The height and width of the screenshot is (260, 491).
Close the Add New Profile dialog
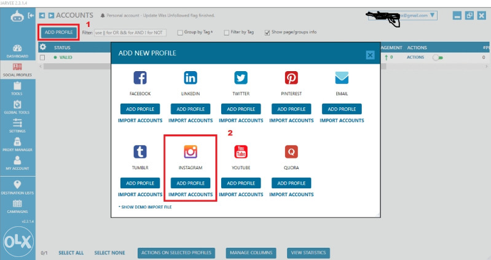pos(370,55)
